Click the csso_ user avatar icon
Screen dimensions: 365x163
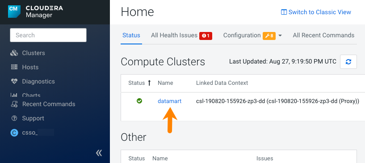14,132
